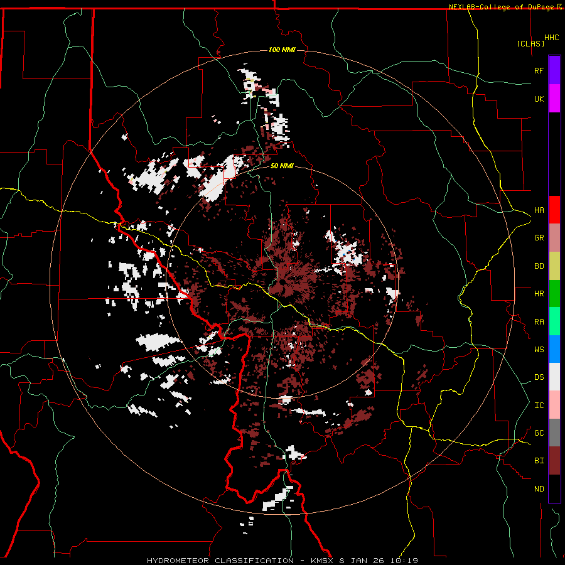Click the RA legend label
Image resolution: width=565 pixels, height=565 pixels.
pos(539,321)
